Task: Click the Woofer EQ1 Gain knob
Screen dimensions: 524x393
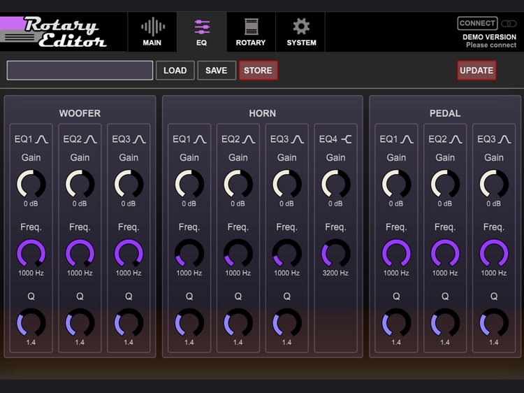Action: point(31,184)
